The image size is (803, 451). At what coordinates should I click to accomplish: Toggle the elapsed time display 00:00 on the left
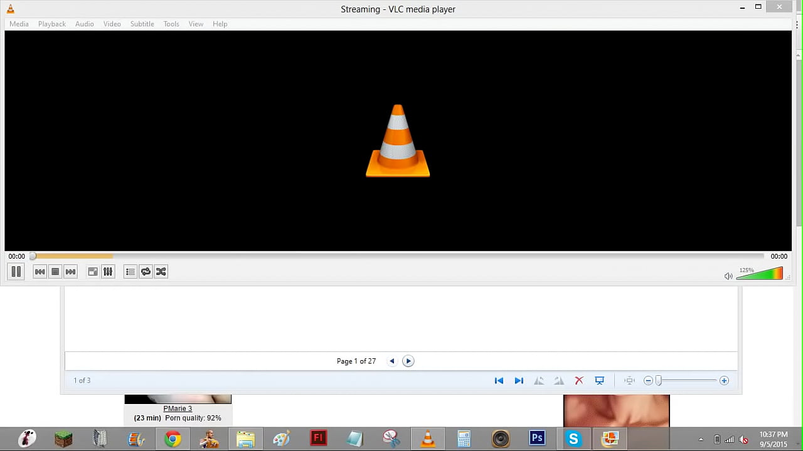coord(17,256)
